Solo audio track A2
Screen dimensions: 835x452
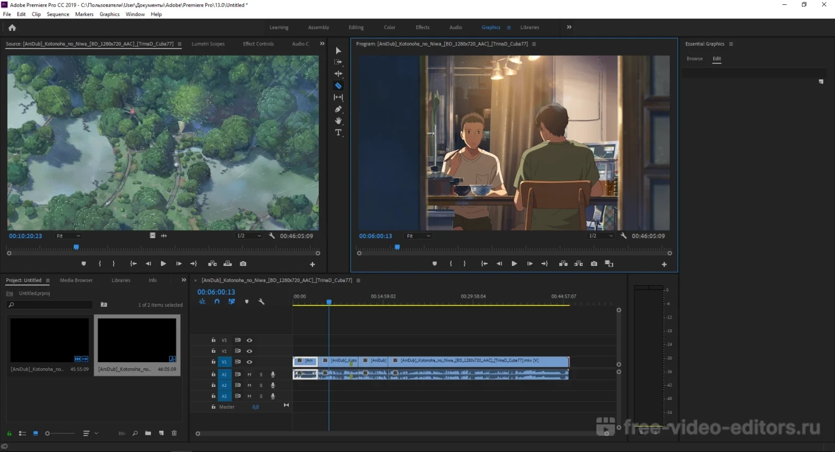(x=261, y=385)
